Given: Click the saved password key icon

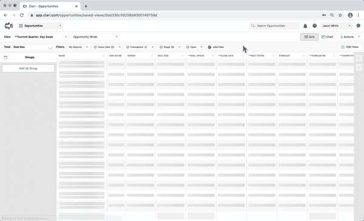Looking at the screenshot, I should tap(324, 15).
